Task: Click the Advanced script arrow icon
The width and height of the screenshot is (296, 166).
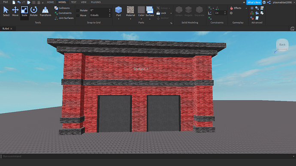Action: click(x=257, y=13)
